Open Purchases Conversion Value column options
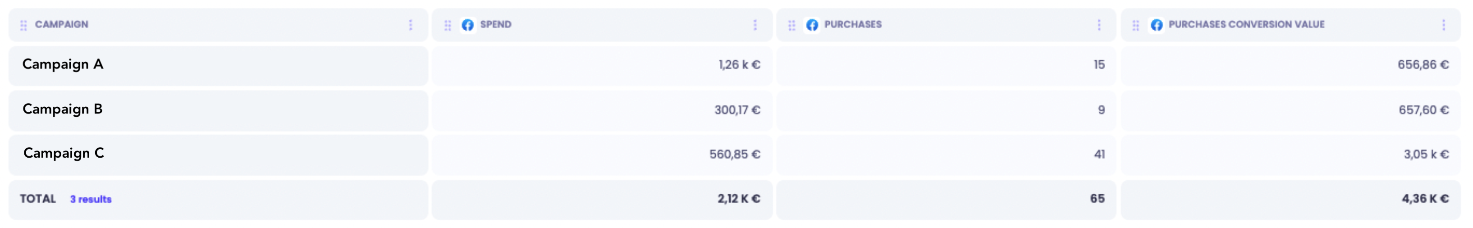 pyautogui.click(x=1444, y=25)
